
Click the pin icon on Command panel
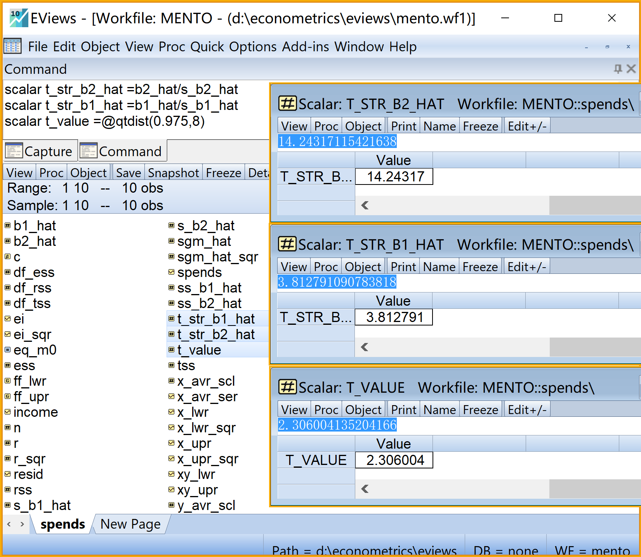click(617, 69)
